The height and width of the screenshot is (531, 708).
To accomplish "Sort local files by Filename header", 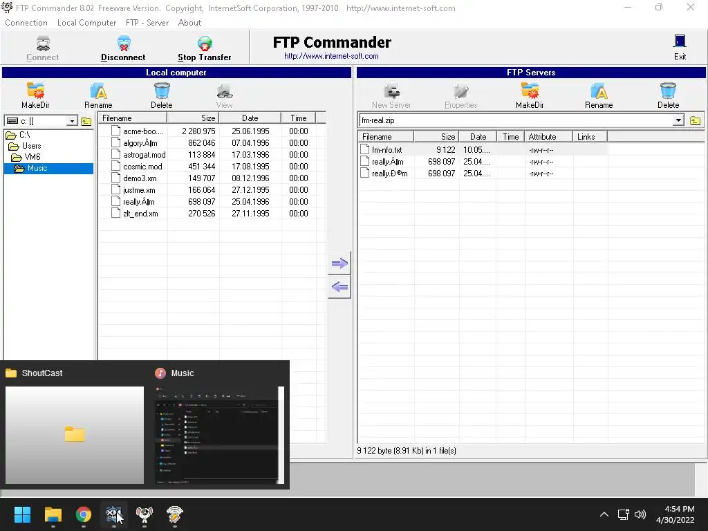I will [x=133, y=118].
